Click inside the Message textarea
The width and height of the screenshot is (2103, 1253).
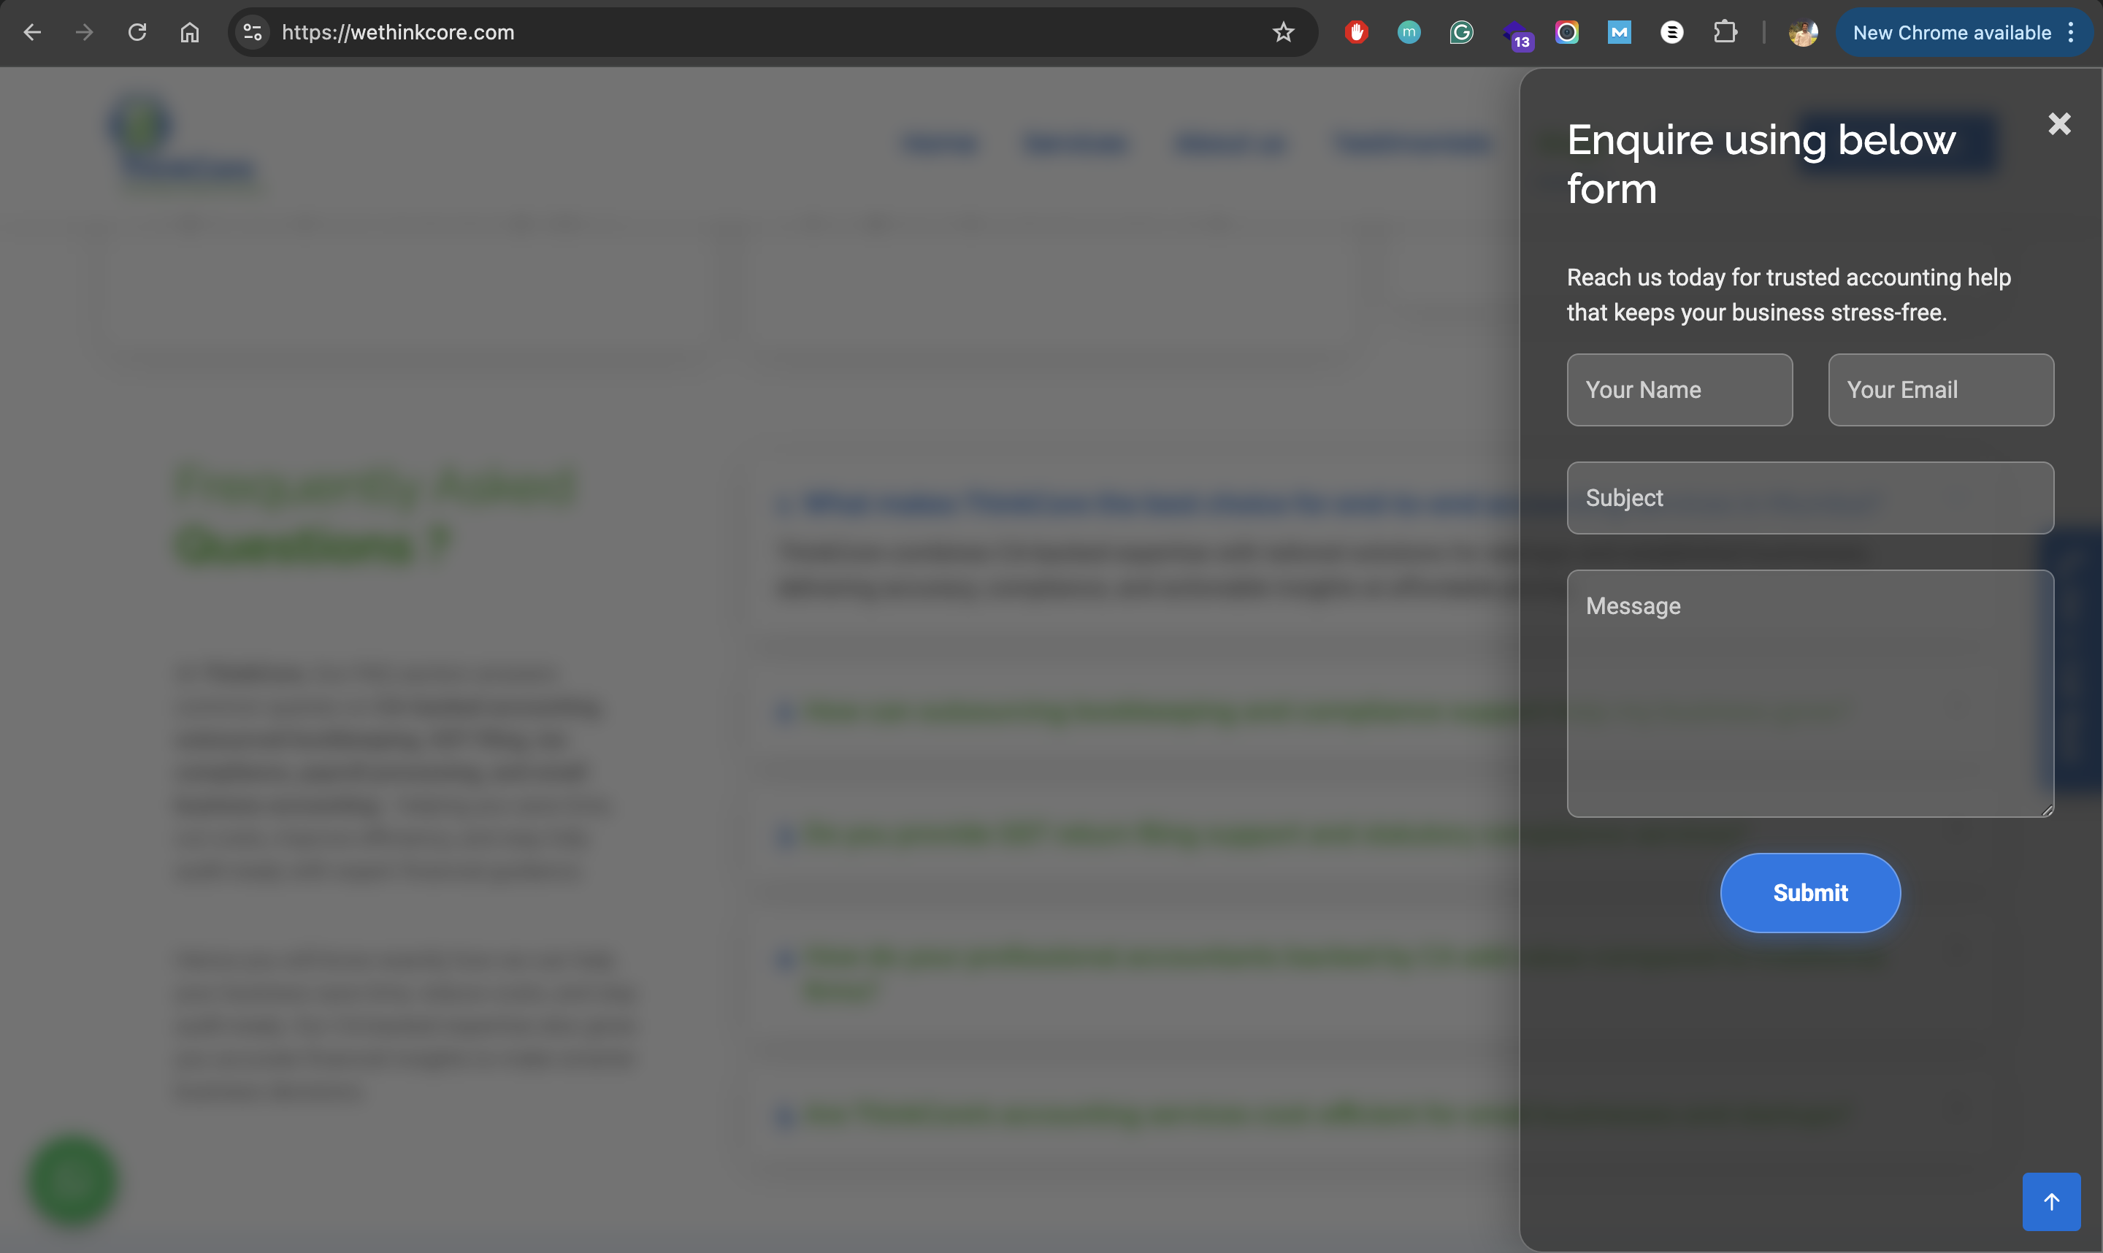pyautogui.click(x=1809, y=692)
